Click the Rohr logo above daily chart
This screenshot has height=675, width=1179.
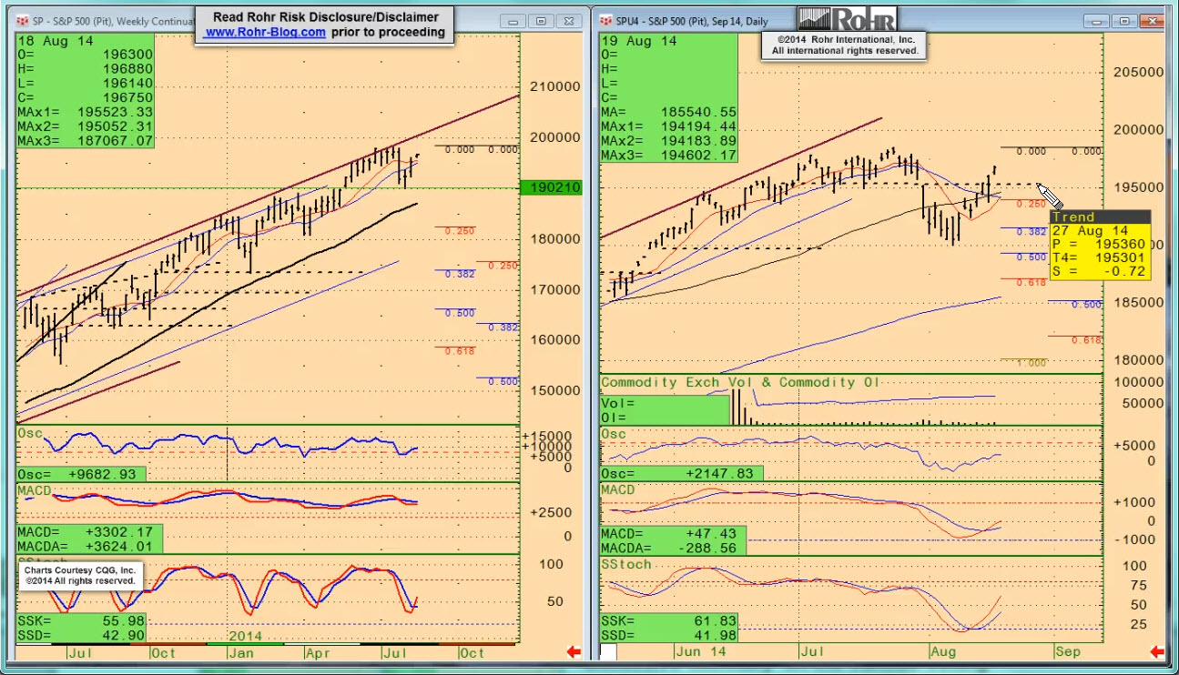[847, 19]
